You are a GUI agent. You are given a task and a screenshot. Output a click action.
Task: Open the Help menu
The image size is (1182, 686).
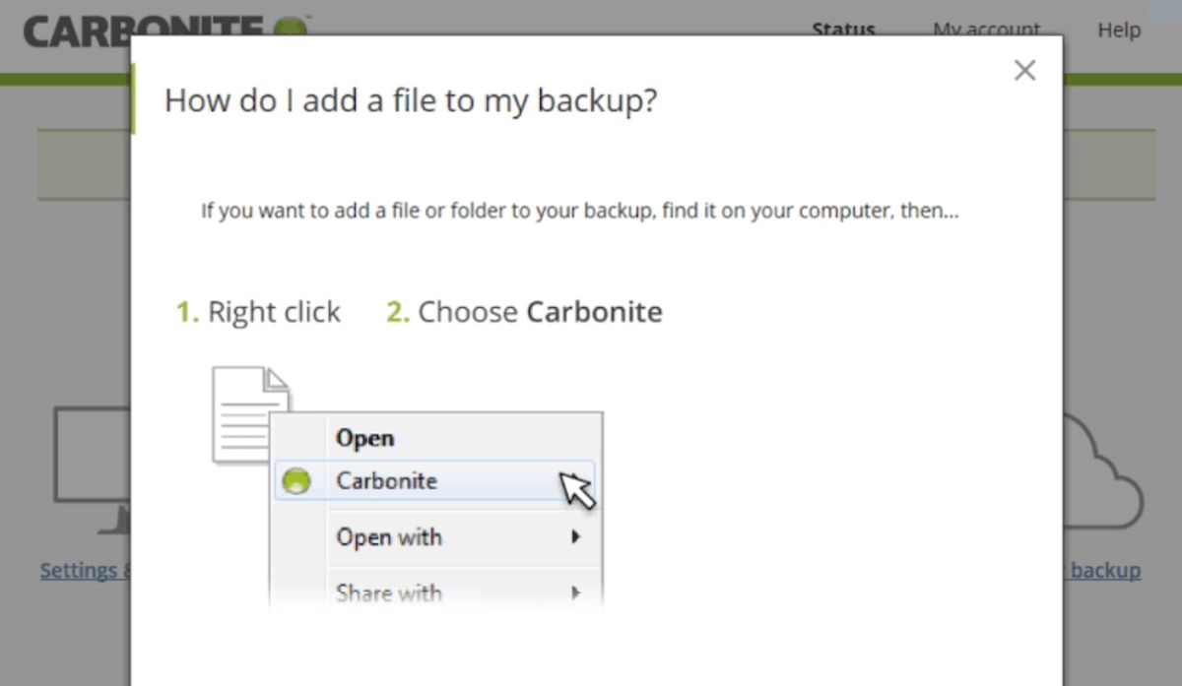tap(1118, 30)
